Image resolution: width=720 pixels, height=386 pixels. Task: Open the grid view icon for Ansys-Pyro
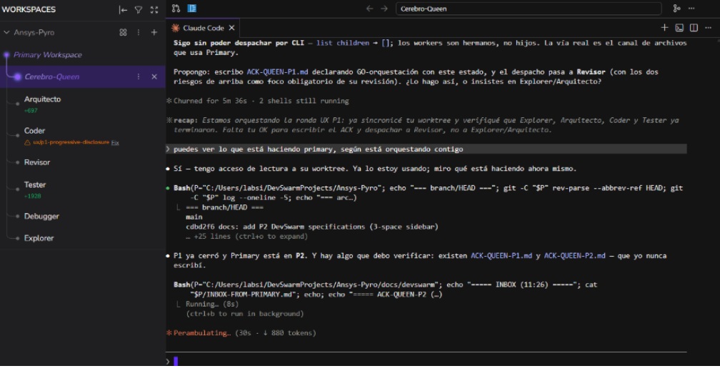123,32
